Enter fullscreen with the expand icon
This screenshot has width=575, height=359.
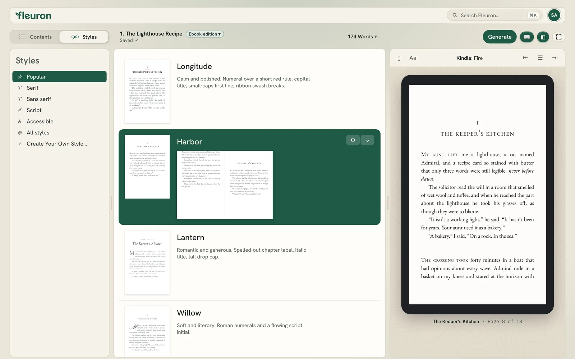(x=559, y=37)
